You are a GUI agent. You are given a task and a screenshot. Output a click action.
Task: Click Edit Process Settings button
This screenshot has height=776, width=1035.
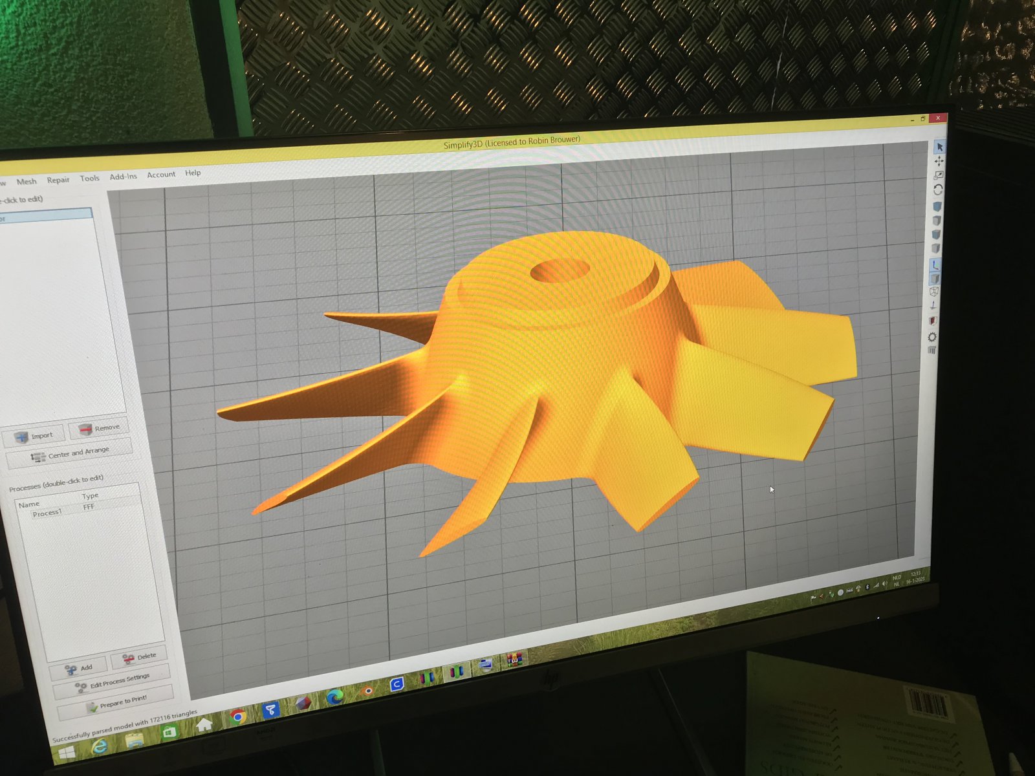tap(111, 682)
